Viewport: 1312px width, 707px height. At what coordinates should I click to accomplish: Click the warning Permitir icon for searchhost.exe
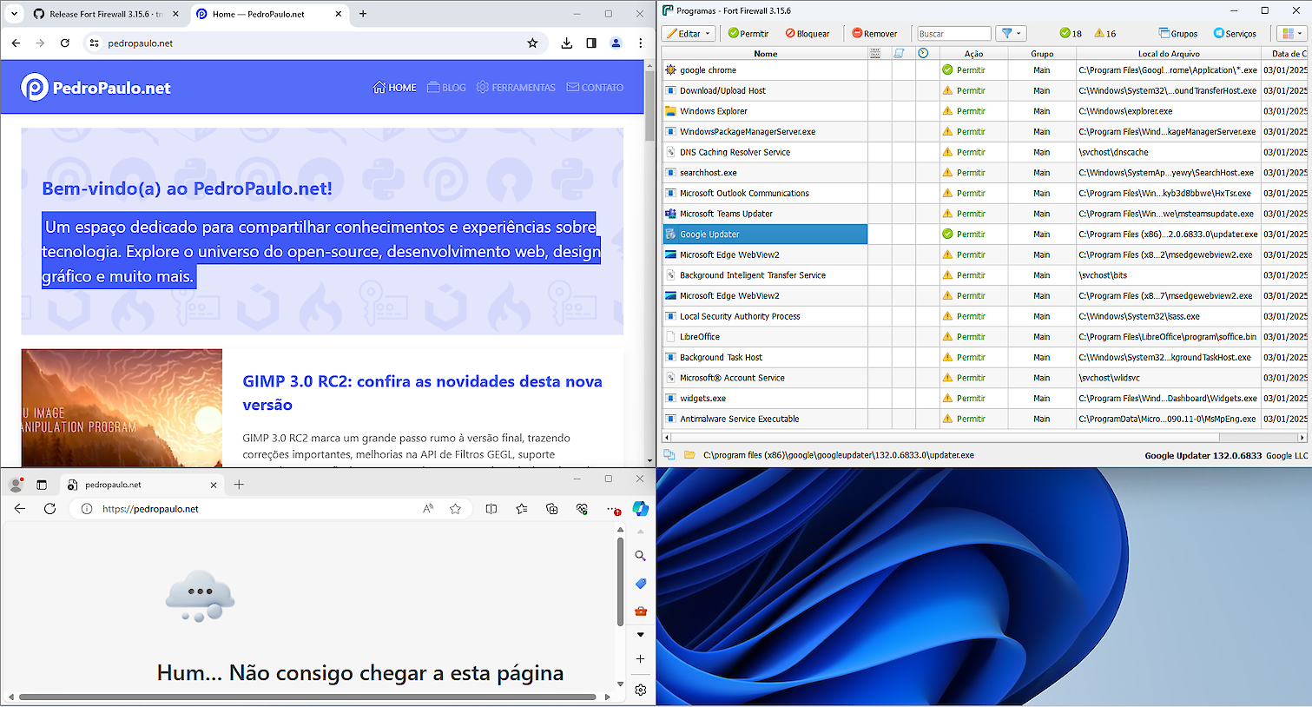pyautogui.click(x=947, y=173)
